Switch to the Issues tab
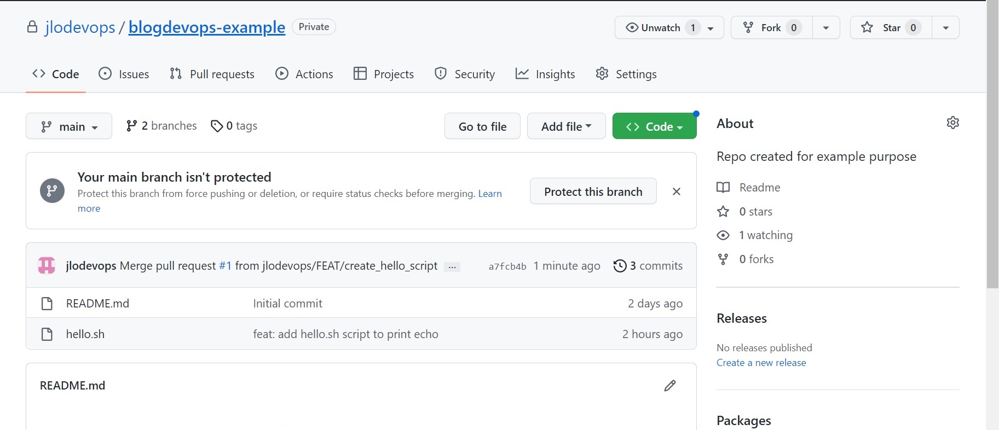Image resolution: width=1005 pixels, height=430 pixels. tap(124, 74)
